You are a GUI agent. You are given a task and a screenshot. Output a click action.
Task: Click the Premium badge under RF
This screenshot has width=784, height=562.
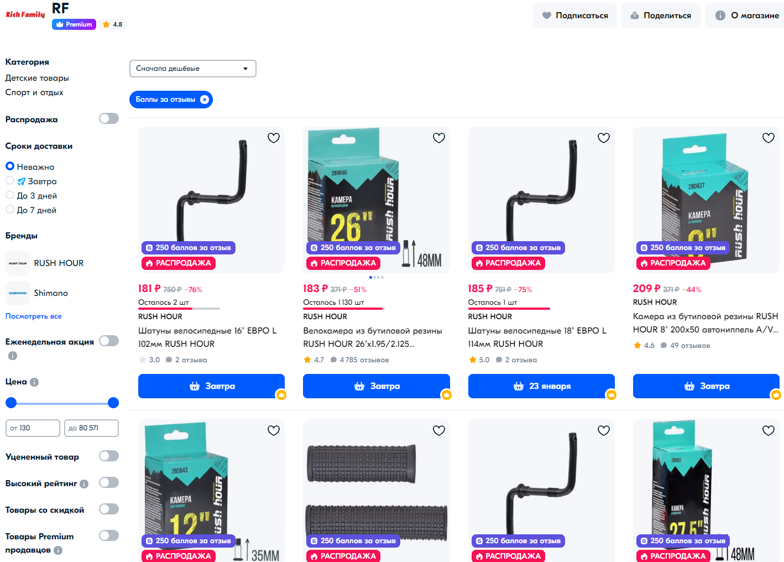tap(74, 24)
